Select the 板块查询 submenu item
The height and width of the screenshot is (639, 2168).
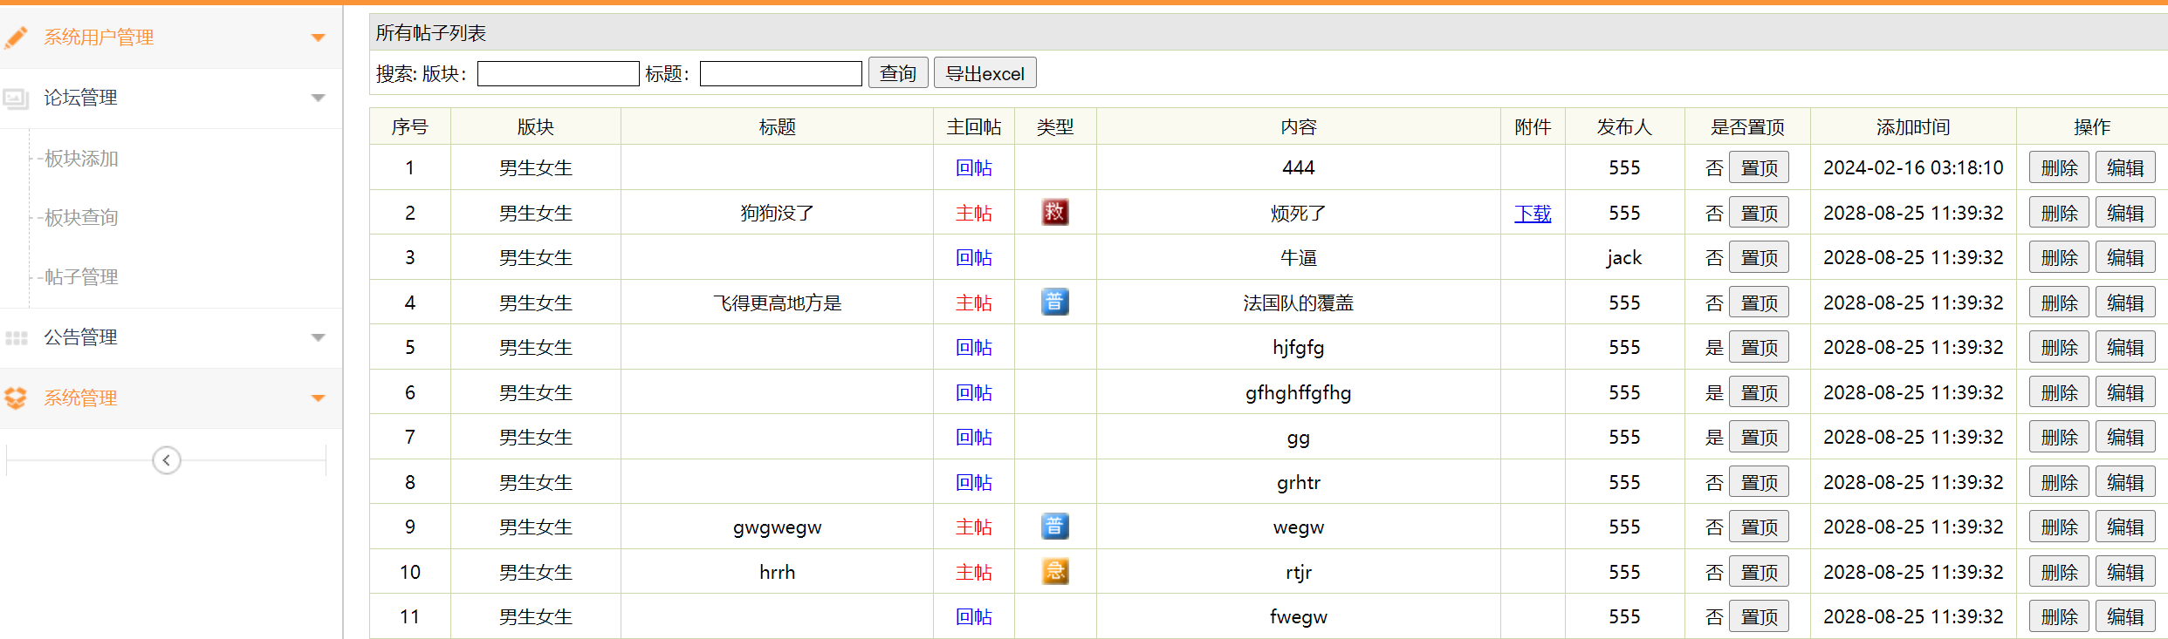point(81,218)
